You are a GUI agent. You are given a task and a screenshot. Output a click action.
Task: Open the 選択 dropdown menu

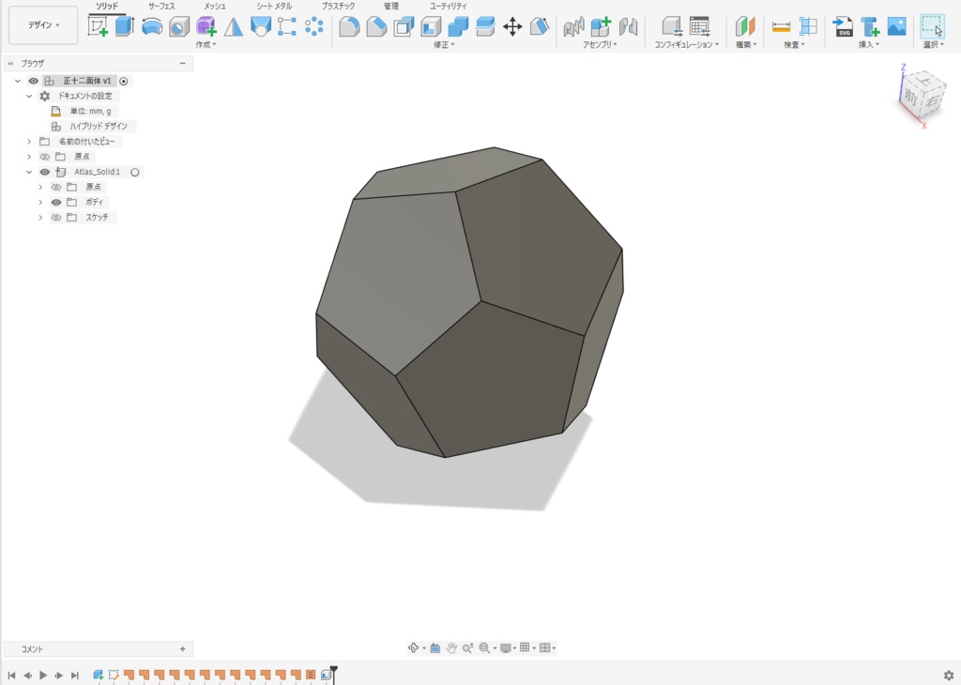932,44
